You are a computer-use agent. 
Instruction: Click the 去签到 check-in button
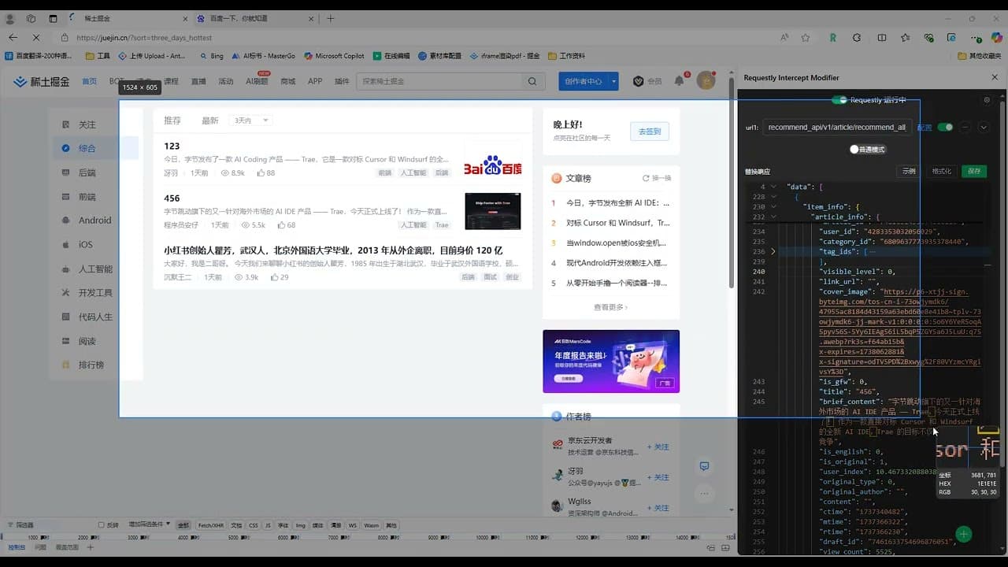tap(650, 132)
